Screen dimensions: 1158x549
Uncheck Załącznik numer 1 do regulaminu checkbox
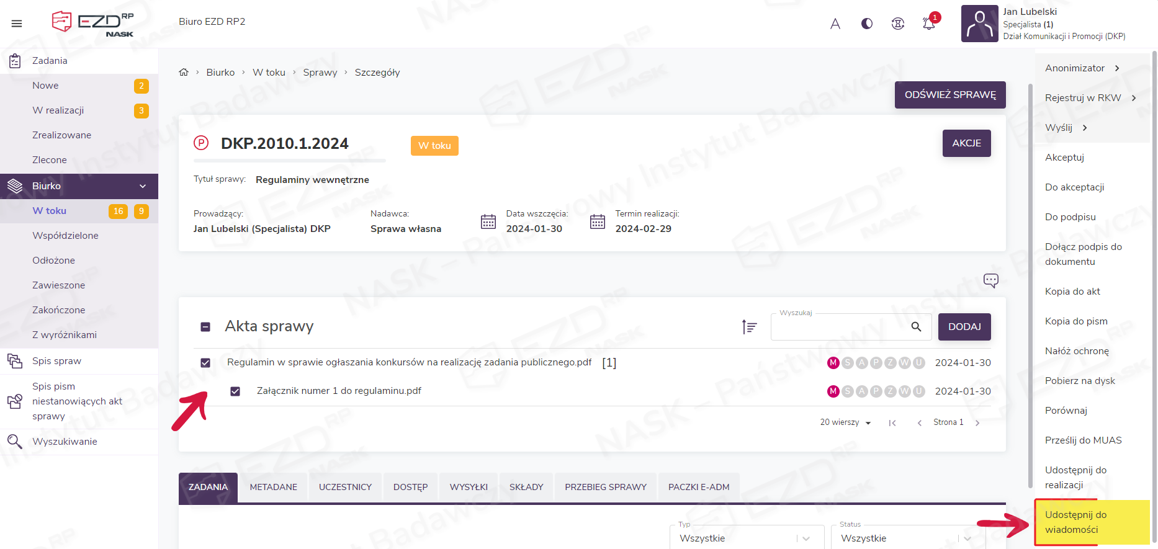click(235, 391)
